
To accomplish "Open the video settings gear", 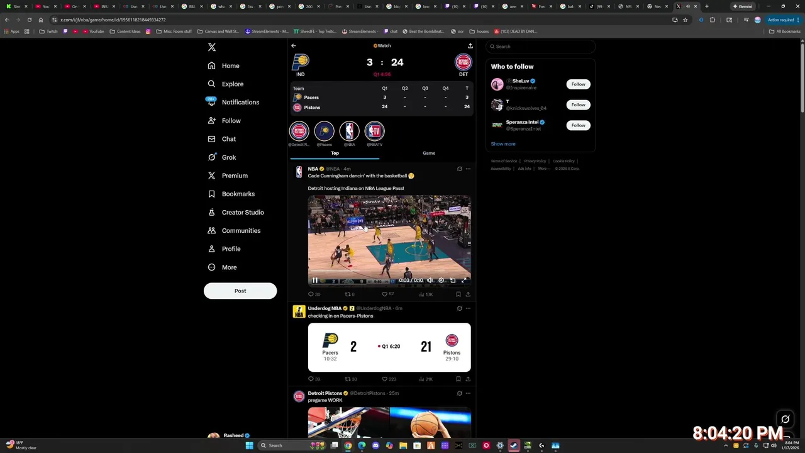I will pyautogui.click(x=441, y=281).
